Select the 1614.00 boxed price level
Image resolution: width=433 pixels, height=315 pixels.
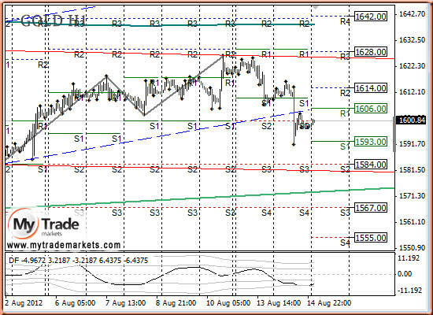371,88
